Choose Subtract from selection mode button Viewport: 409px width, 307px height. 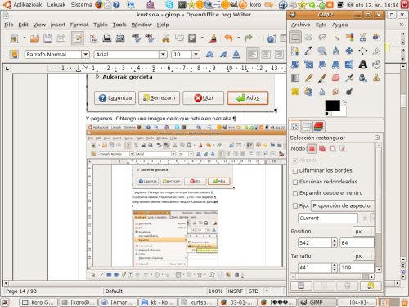coord(332,148)
